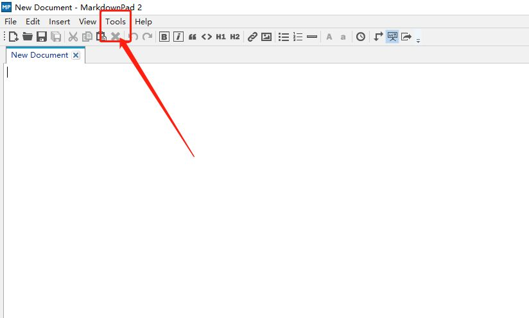This screenshot has height=318, width=529.
Task: Insert a hyperlink using the chain icon
Action: [252, 37]
